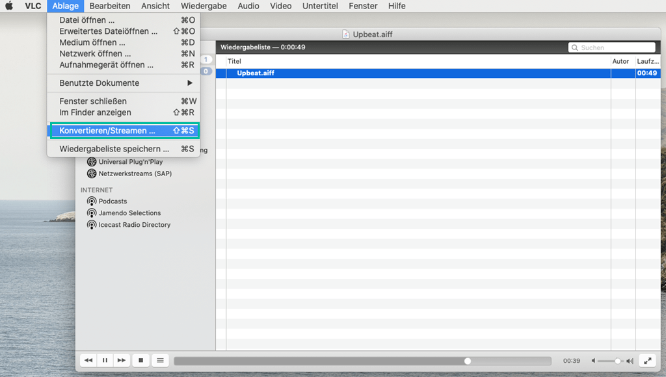Viewport: 666px width, 377px height.
Task: Click the Universal Plug'n'Play globe icon
Action: pyautogui.click(x=91, y=162)
